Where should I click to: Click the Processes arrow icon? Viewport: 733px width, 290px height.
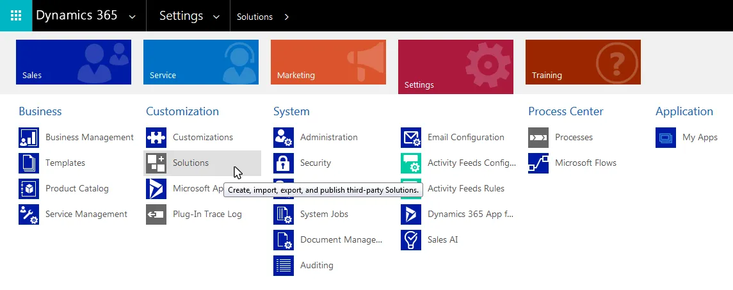point(538,138)
